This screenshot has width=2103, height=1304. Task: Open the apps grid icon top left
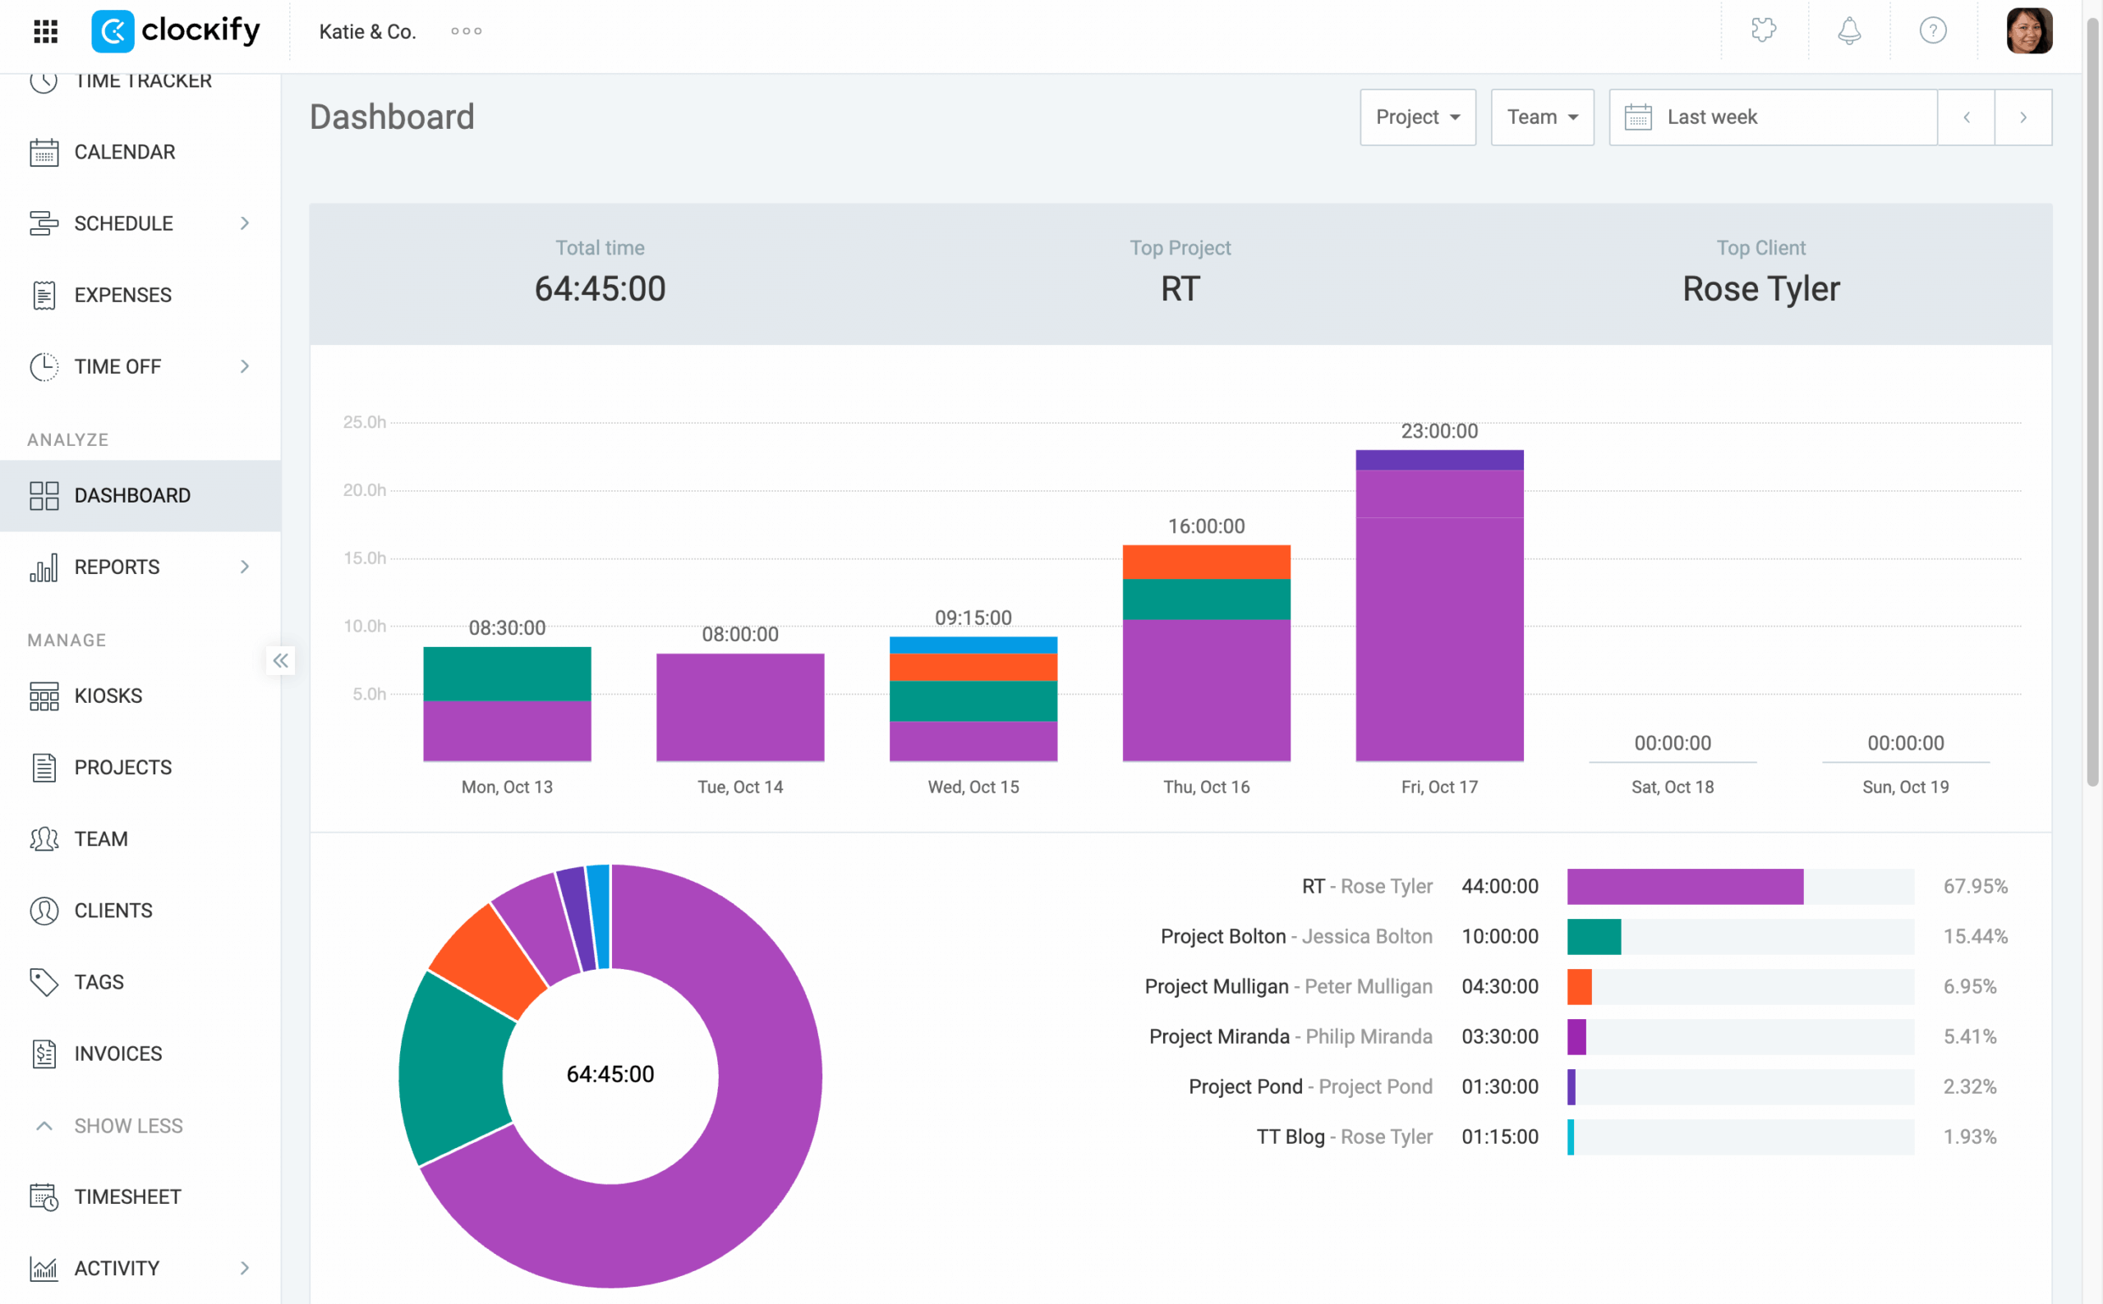coord(45,31)
